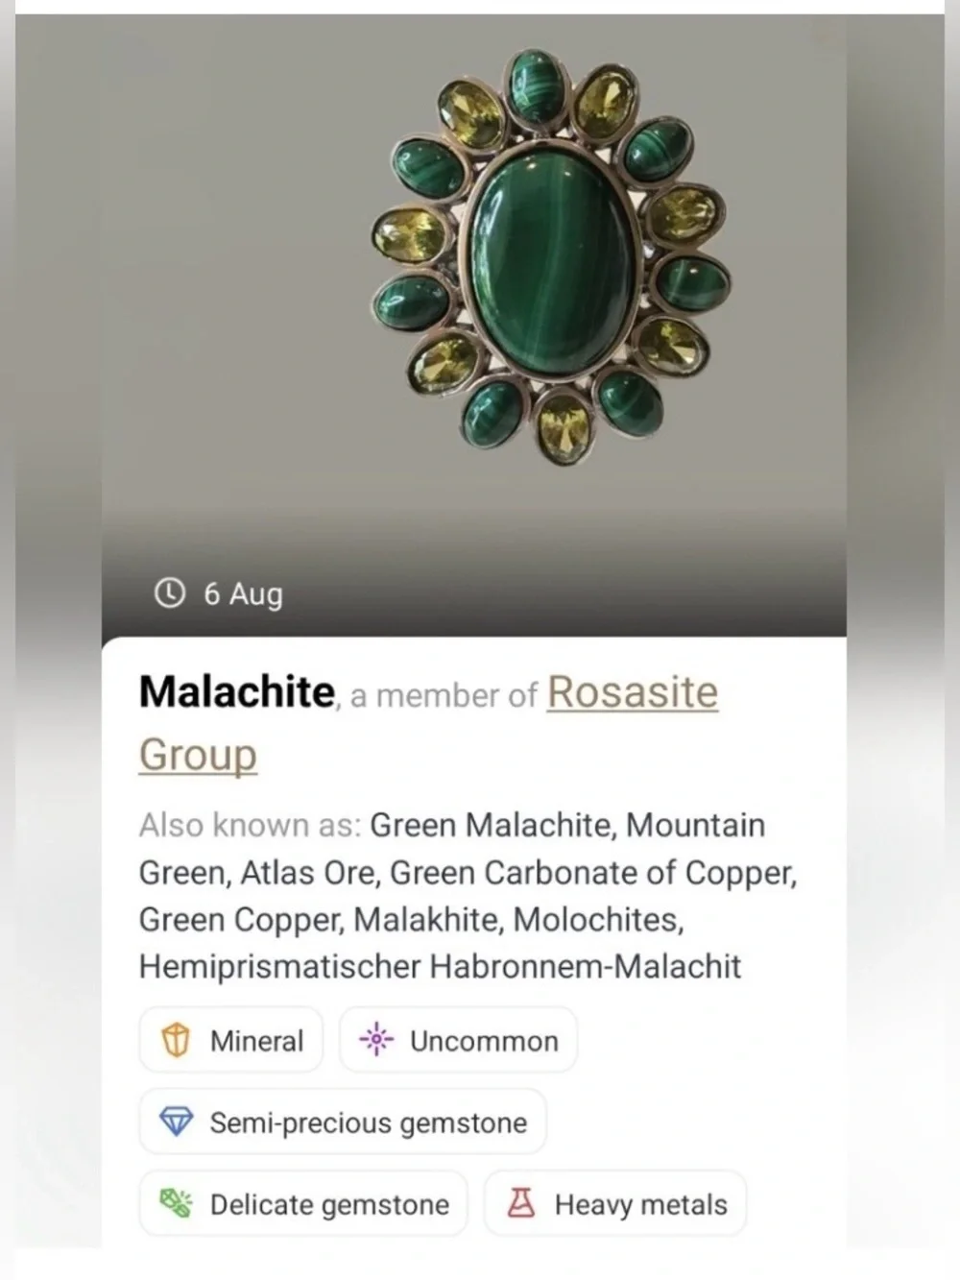Toggle the Uncommon rarity chip
Screen dimensions: 960x1280
458,1040
